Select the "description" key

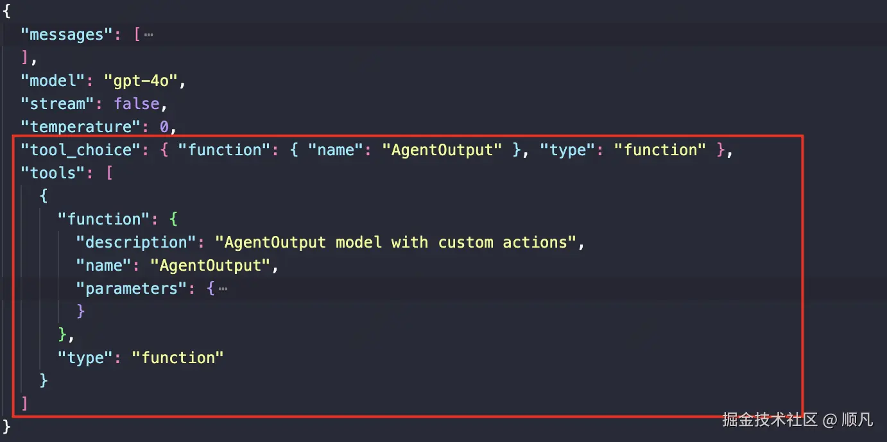(137, 242)
